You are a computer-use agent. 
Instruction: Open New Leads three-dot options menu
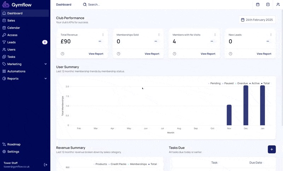271,35
